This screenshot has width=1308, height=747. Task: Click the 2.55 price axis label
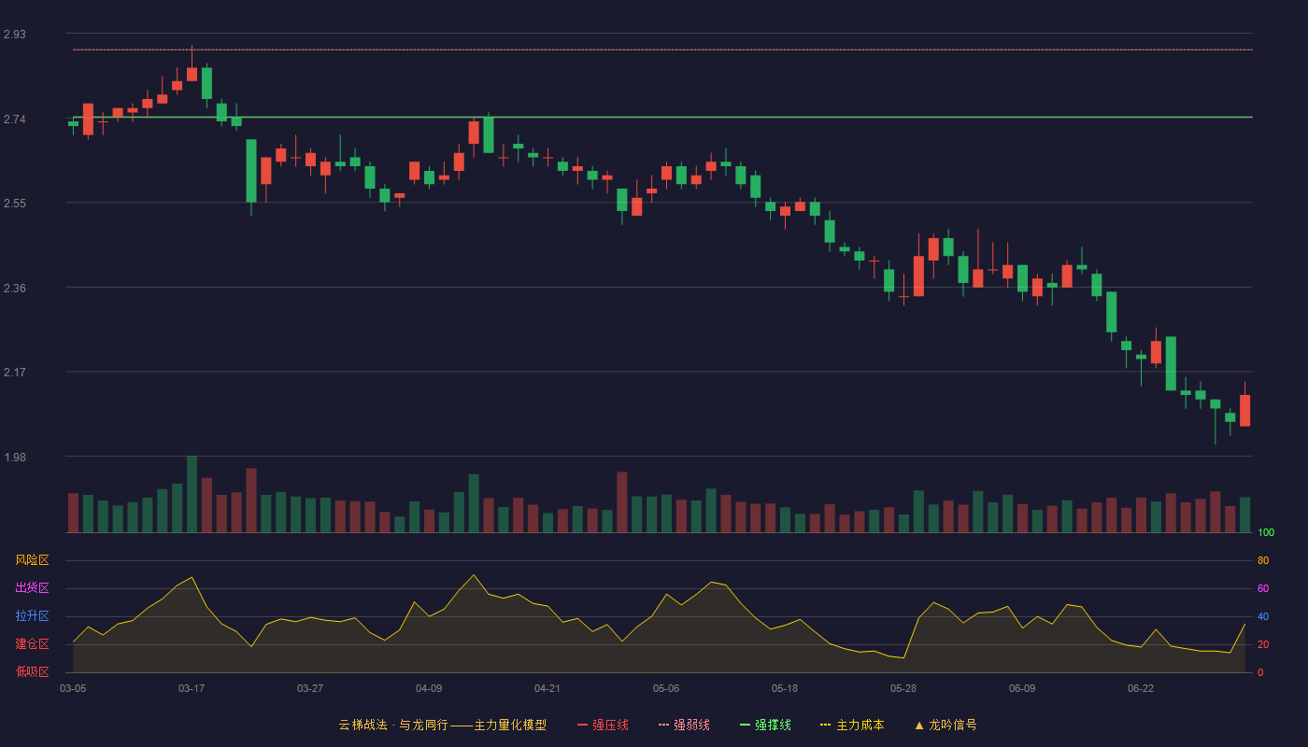[x=15, y=204]
